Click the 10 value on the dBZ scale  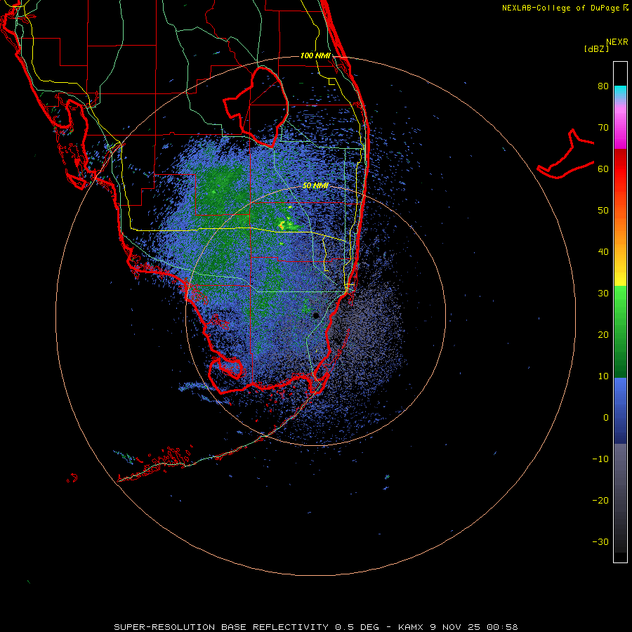point(603,376)
